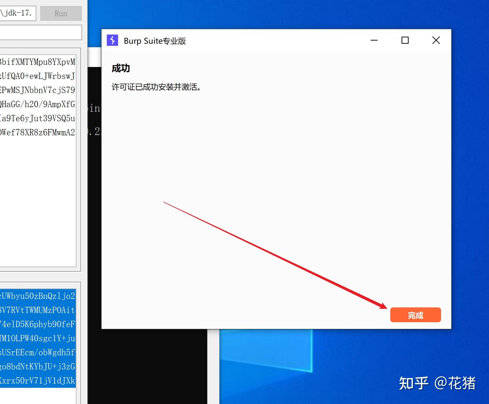Click license line containing a9Te6yJut39VSQ5u
Image resolution: width=489 pixels, height=404 pixels.
(x=37, y=118)
